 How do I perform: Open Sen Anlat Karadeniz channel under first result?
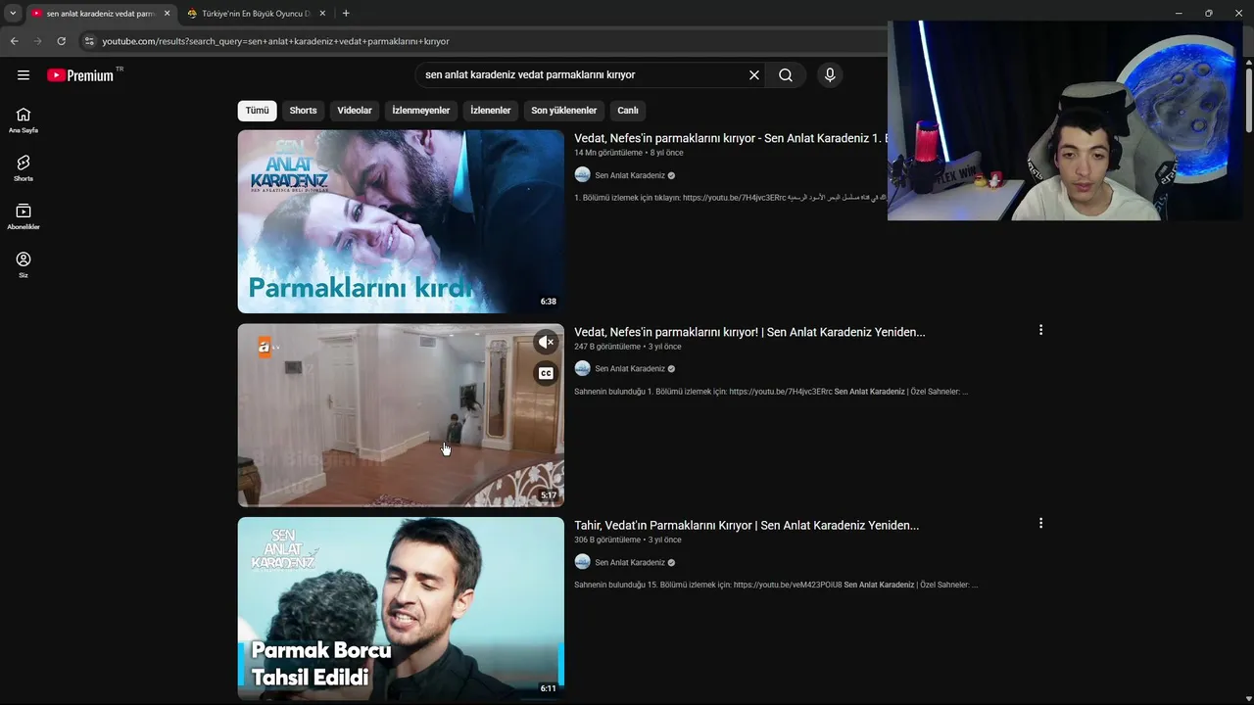click(630, 175)
